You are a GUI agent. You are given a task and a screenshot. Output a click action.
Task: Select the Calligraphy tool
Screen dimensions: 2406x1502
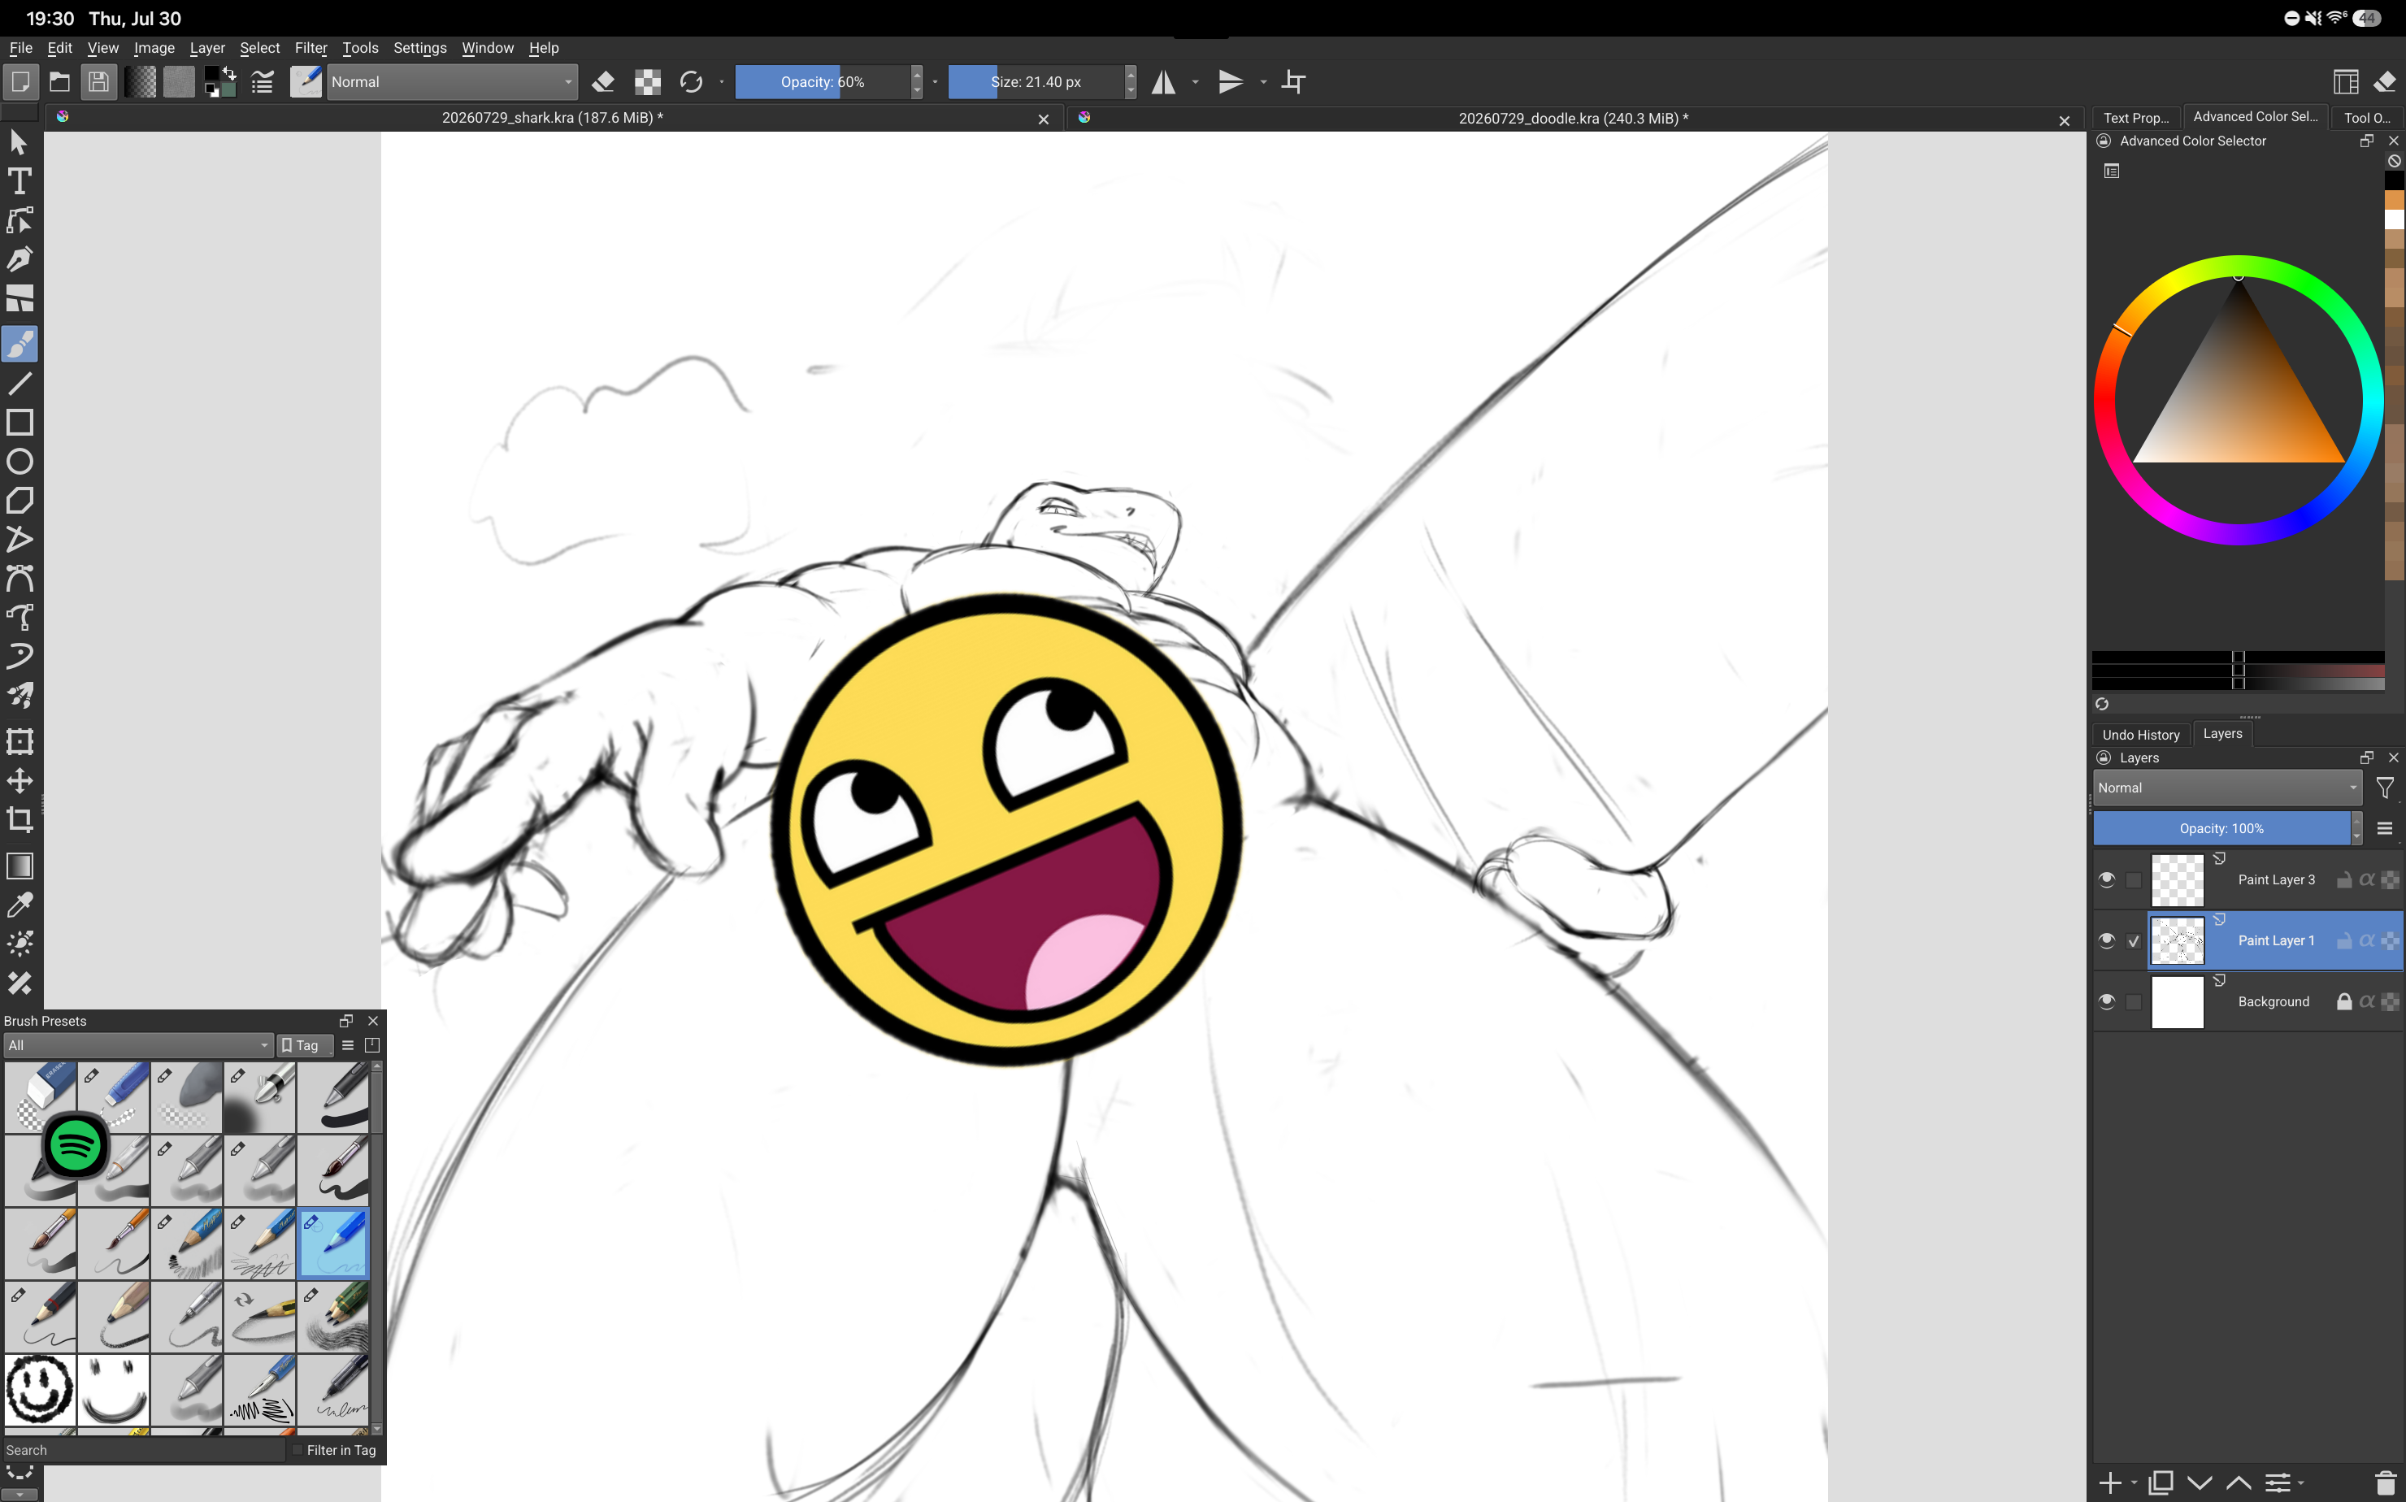tap(20, 259)
